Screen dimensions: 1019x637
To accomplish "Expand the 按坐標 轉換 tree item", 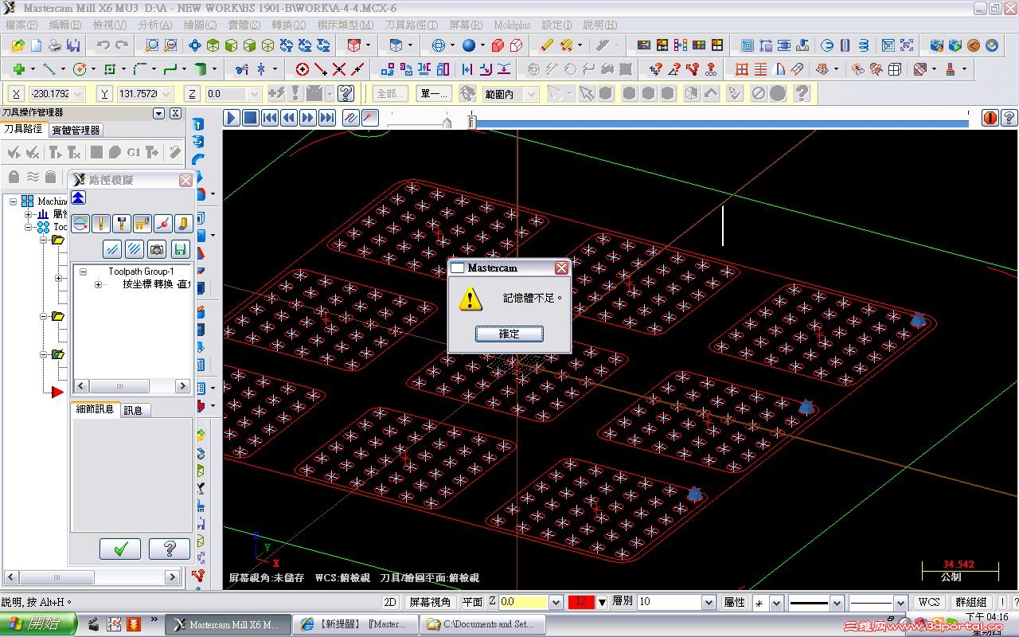I will 98,284.
